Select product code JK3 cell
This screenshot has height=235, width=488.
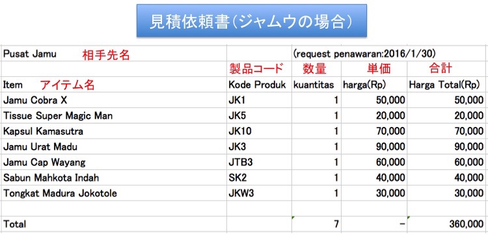tap(259, 146)
